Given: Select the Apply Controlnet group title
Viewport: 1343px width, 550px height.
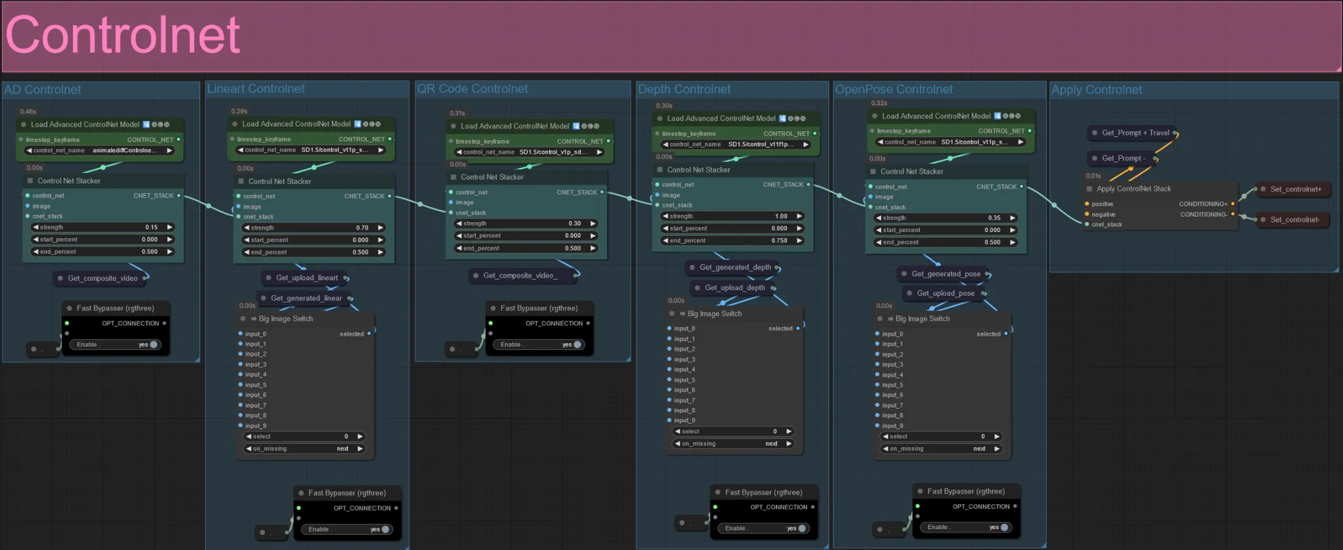Looking at the screenshot, I should coord(1096,90).
